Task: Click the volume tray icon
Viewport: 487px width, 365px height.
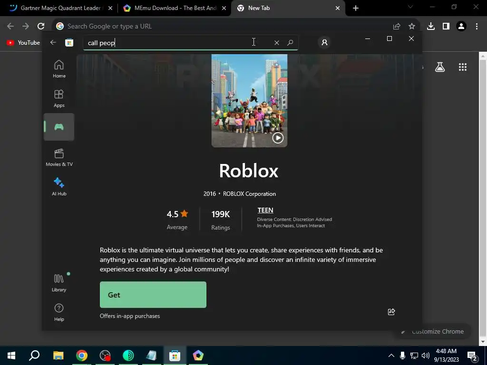Action: click(426, 355)
